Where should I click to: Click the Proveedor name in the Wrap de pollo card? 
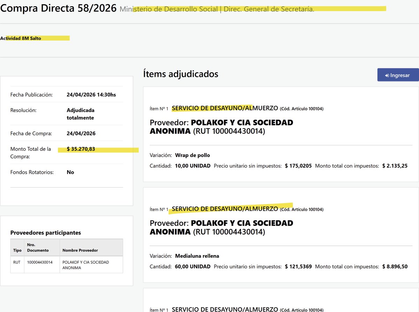(221, 127)
